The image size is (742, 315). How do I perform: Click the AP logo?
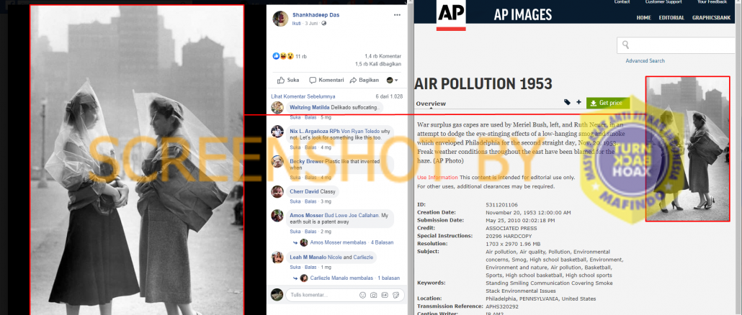451,14
